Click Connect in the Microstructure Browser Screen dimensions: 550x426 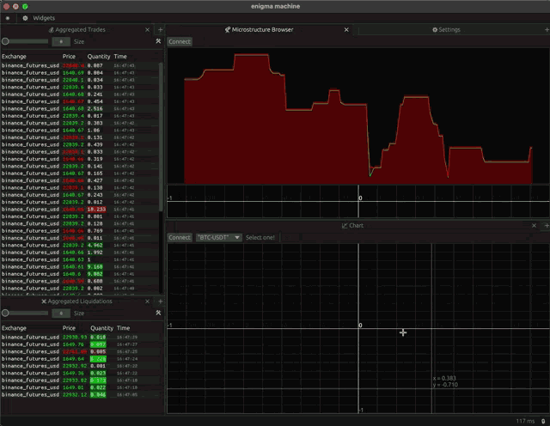[x=180, y=41]
